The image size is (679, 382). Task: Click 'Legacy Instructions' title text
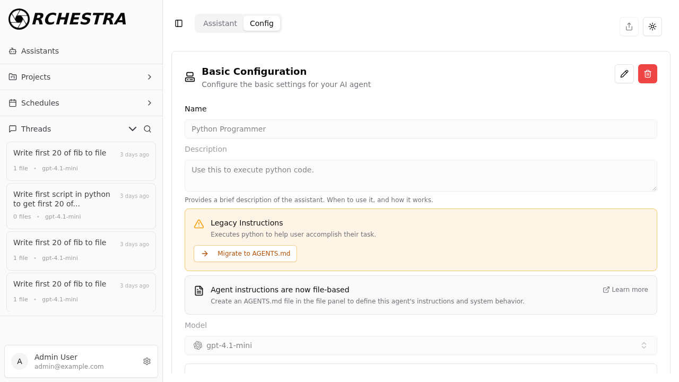pyautogui.click(x=247, y=223)
